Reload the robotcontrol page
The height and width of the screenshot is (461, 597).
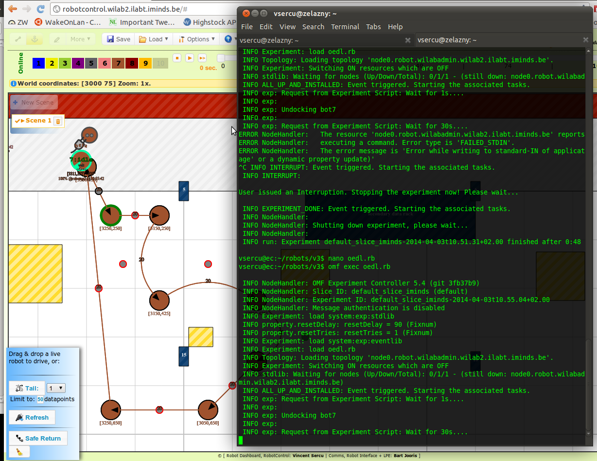(x=41, y=9)
